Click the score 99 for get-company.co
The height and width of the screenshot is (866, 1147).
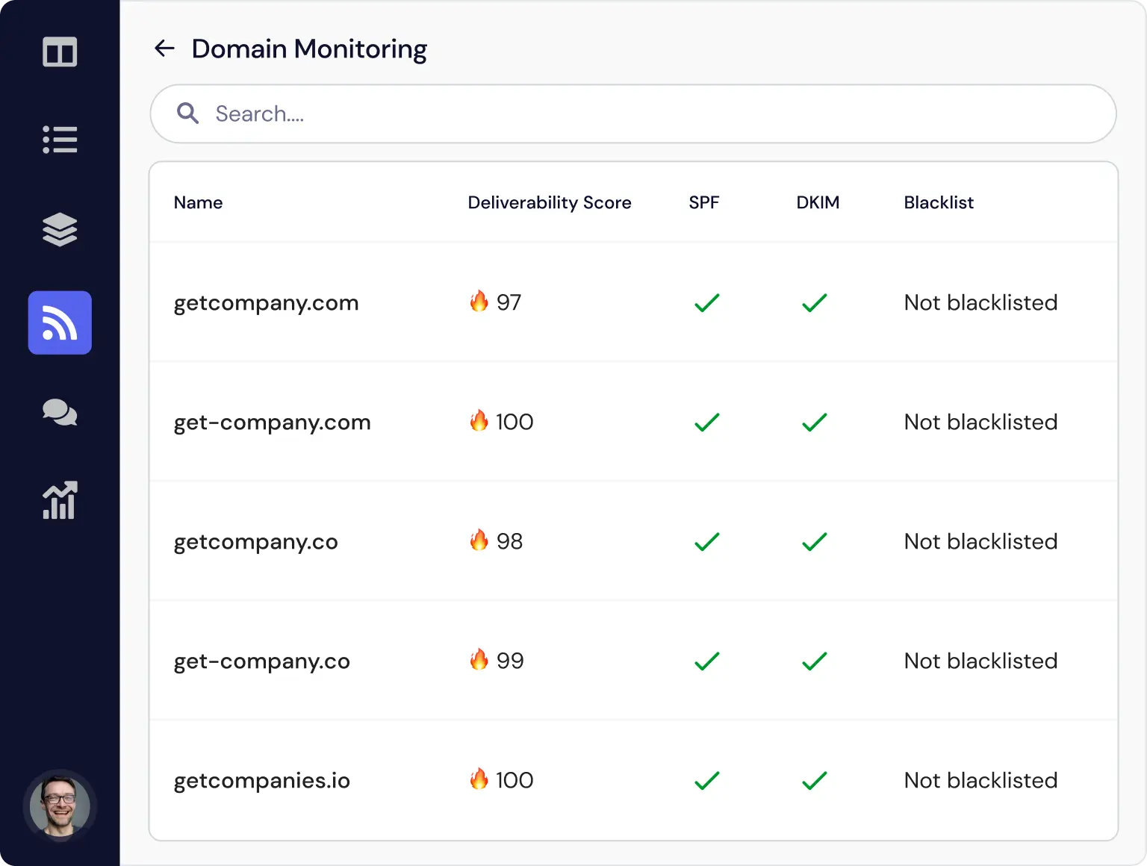pos(510,661)
